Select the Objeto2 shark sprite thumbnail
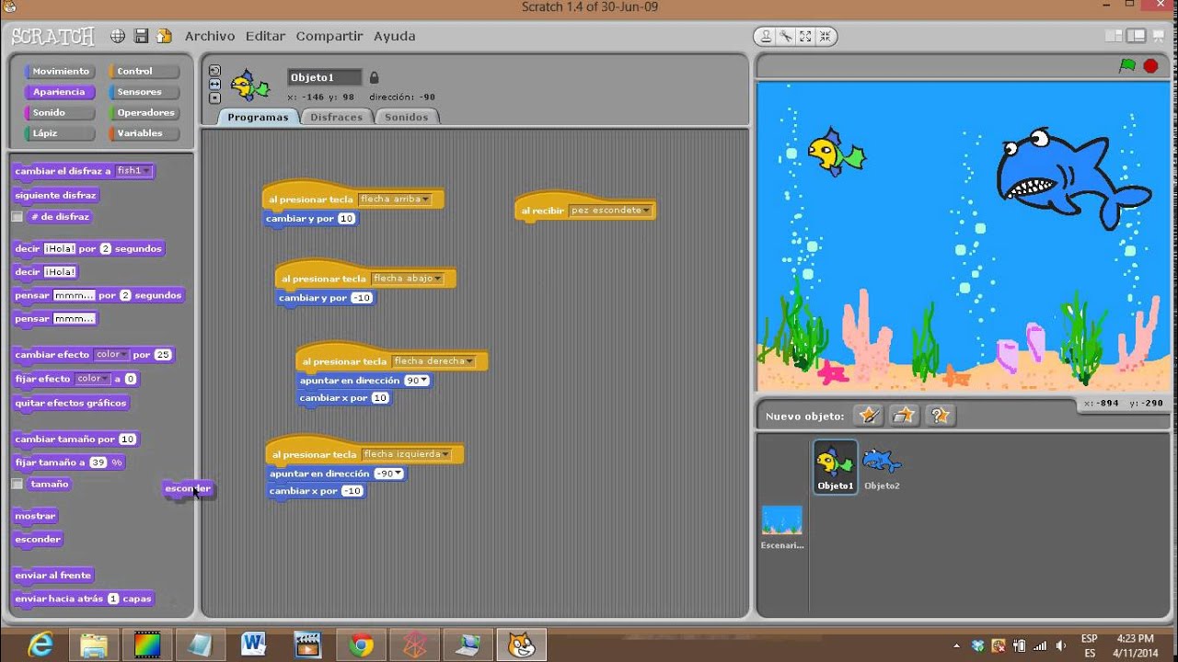Screen dimensions: 1178x662 point(882,469)
